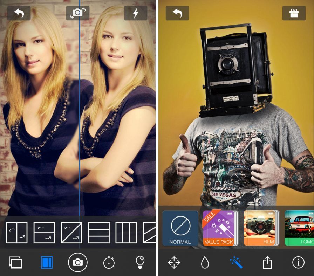
Task: Go back from the split camera screen
Action: [19, 13]
